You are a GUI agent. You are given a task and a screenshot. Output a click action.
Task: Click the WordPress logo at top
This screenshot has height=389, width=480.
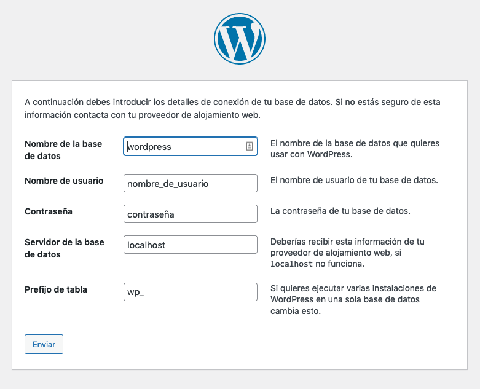[x=240, y=39]
